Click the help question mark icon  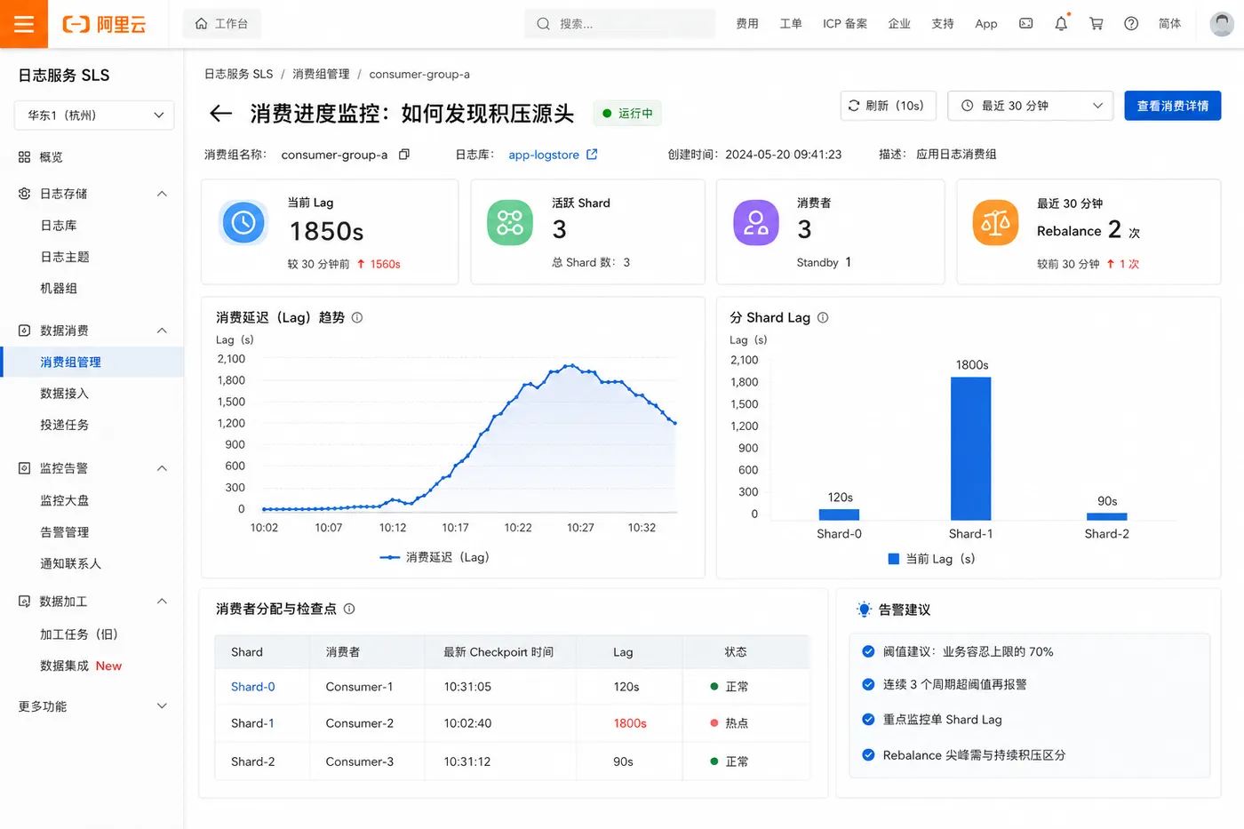[1131, 24]
